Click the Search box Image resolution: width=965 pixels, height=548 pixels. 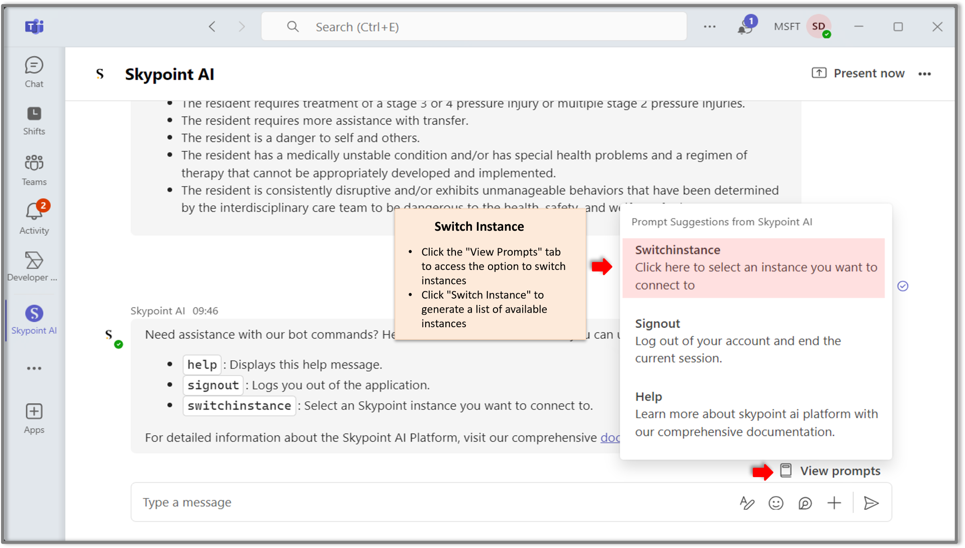[x=474, y=27]
